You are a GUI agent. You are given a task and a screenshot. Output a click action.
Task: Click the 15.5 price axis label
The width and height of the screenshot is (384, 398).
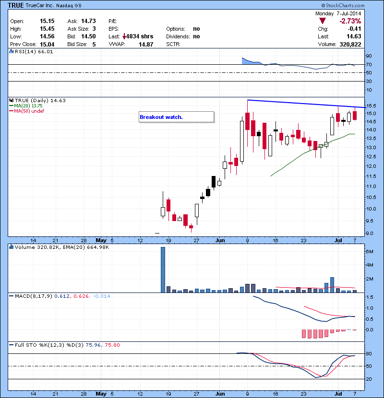372,106
